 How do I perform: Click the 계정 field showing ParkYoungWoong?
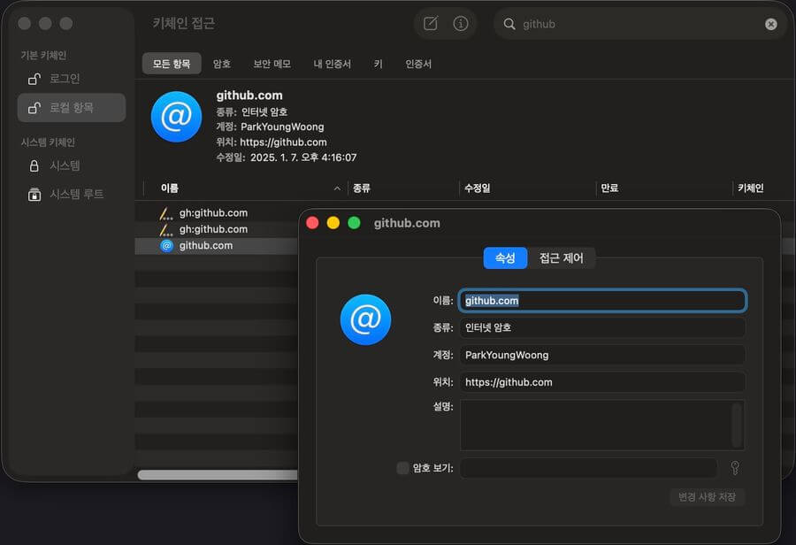[x=602, y=355]
